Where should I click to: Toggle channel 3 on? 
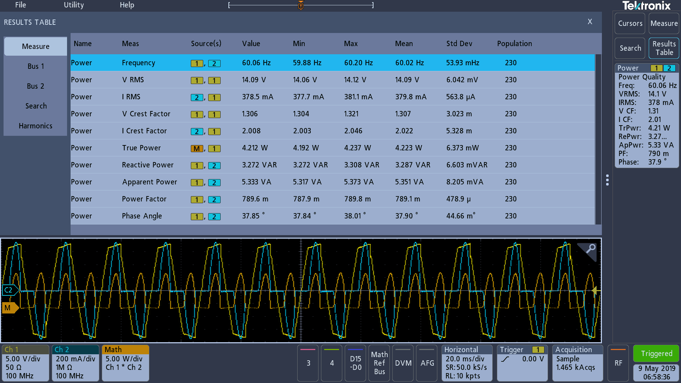[x=308, y=363]
